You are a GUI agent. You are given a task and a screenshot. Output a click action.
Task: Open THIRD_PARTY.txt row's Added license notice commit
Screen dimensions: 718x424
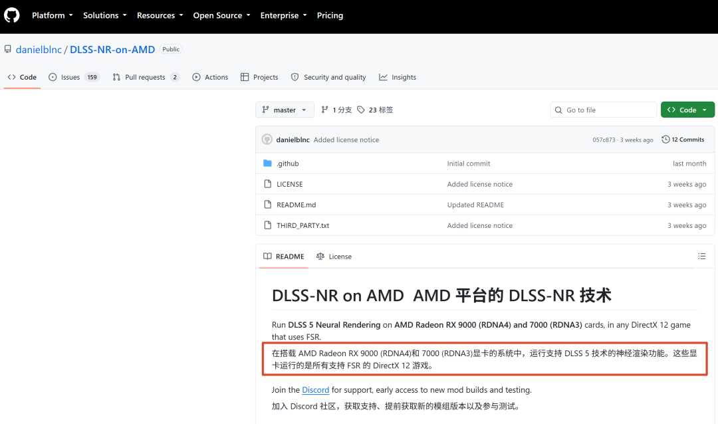tap(480, 225)
